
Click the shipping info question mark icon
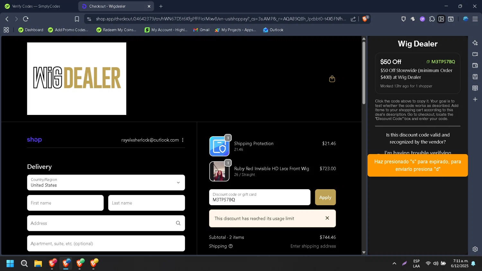(230, 246)
